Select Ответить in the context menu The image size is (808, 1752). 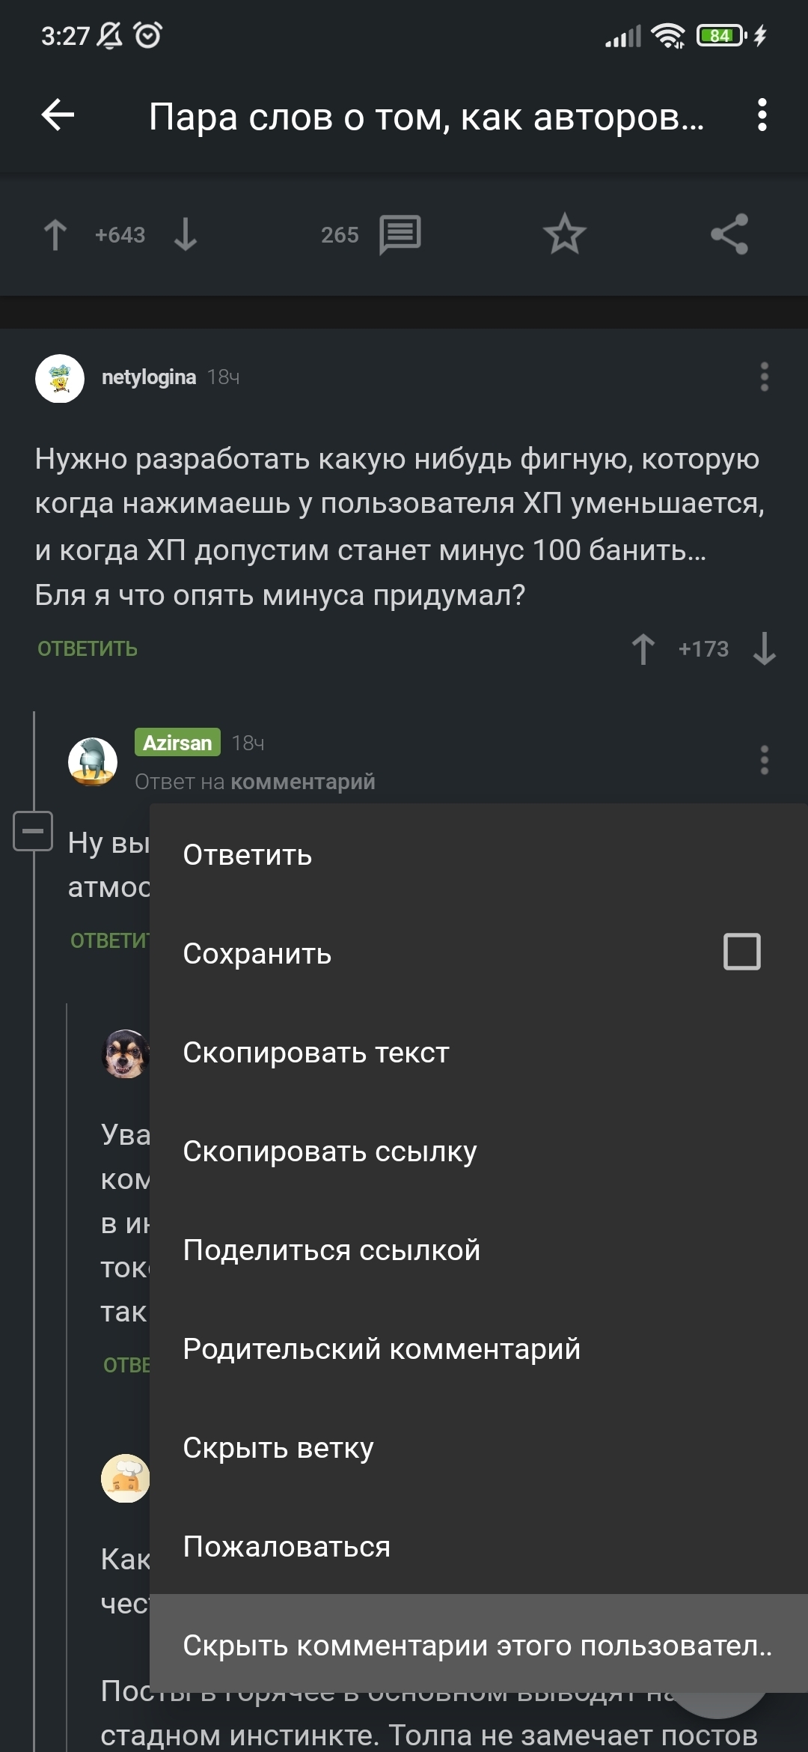(x=248, y=855)
